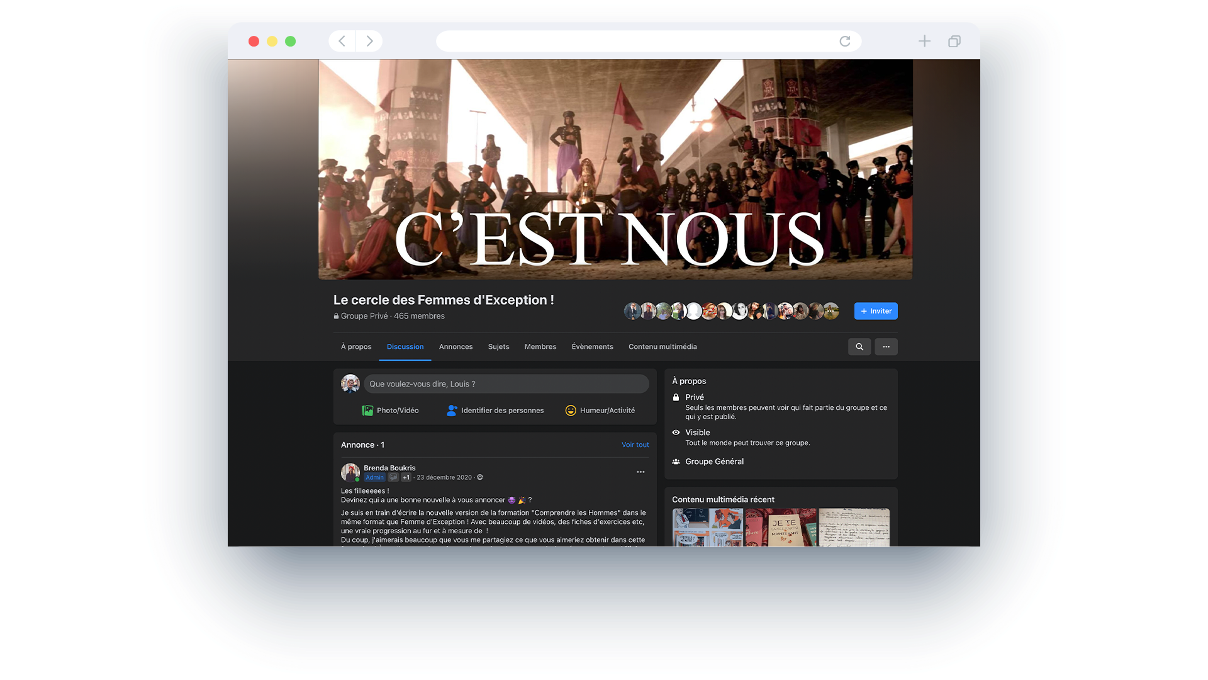Screen dimensions: 1208x680
Task: Click the tab overview icon
Action: [x=954, y=42]
